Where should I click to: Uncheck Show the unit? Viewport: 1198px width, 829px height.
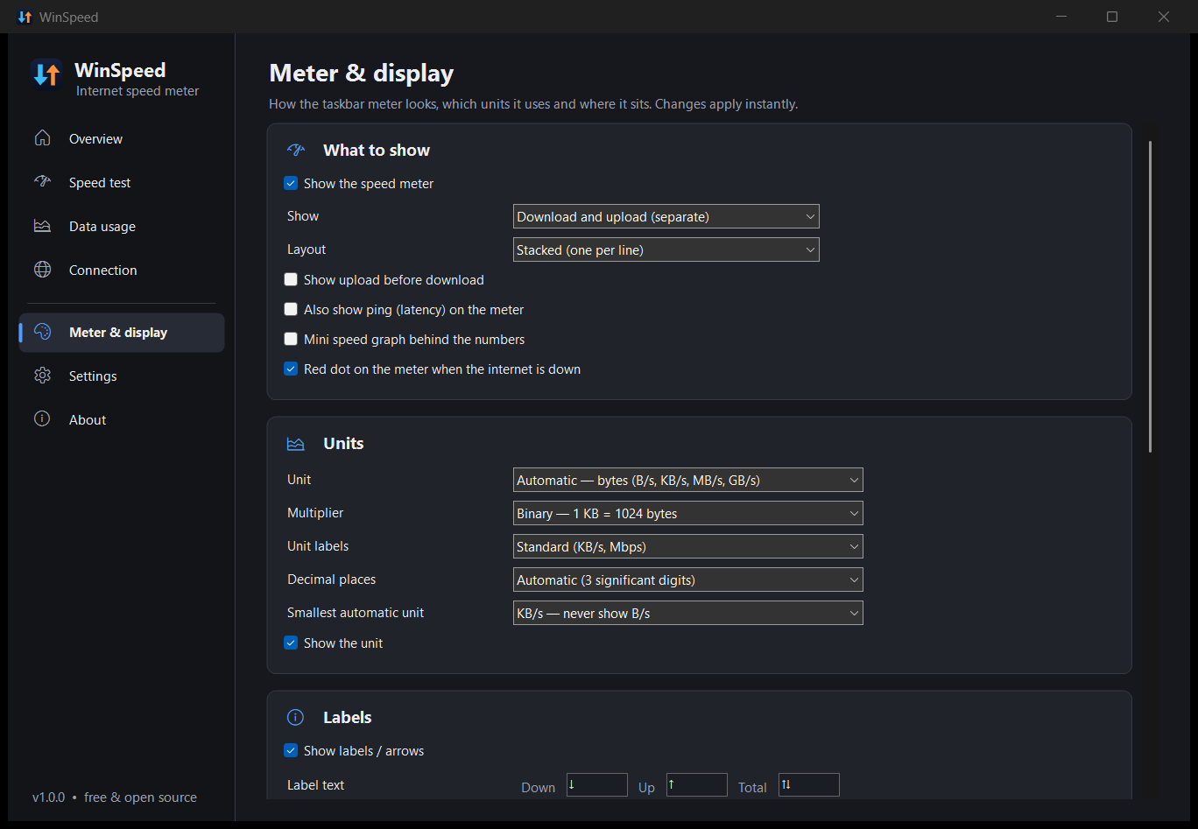click(291, 643)
